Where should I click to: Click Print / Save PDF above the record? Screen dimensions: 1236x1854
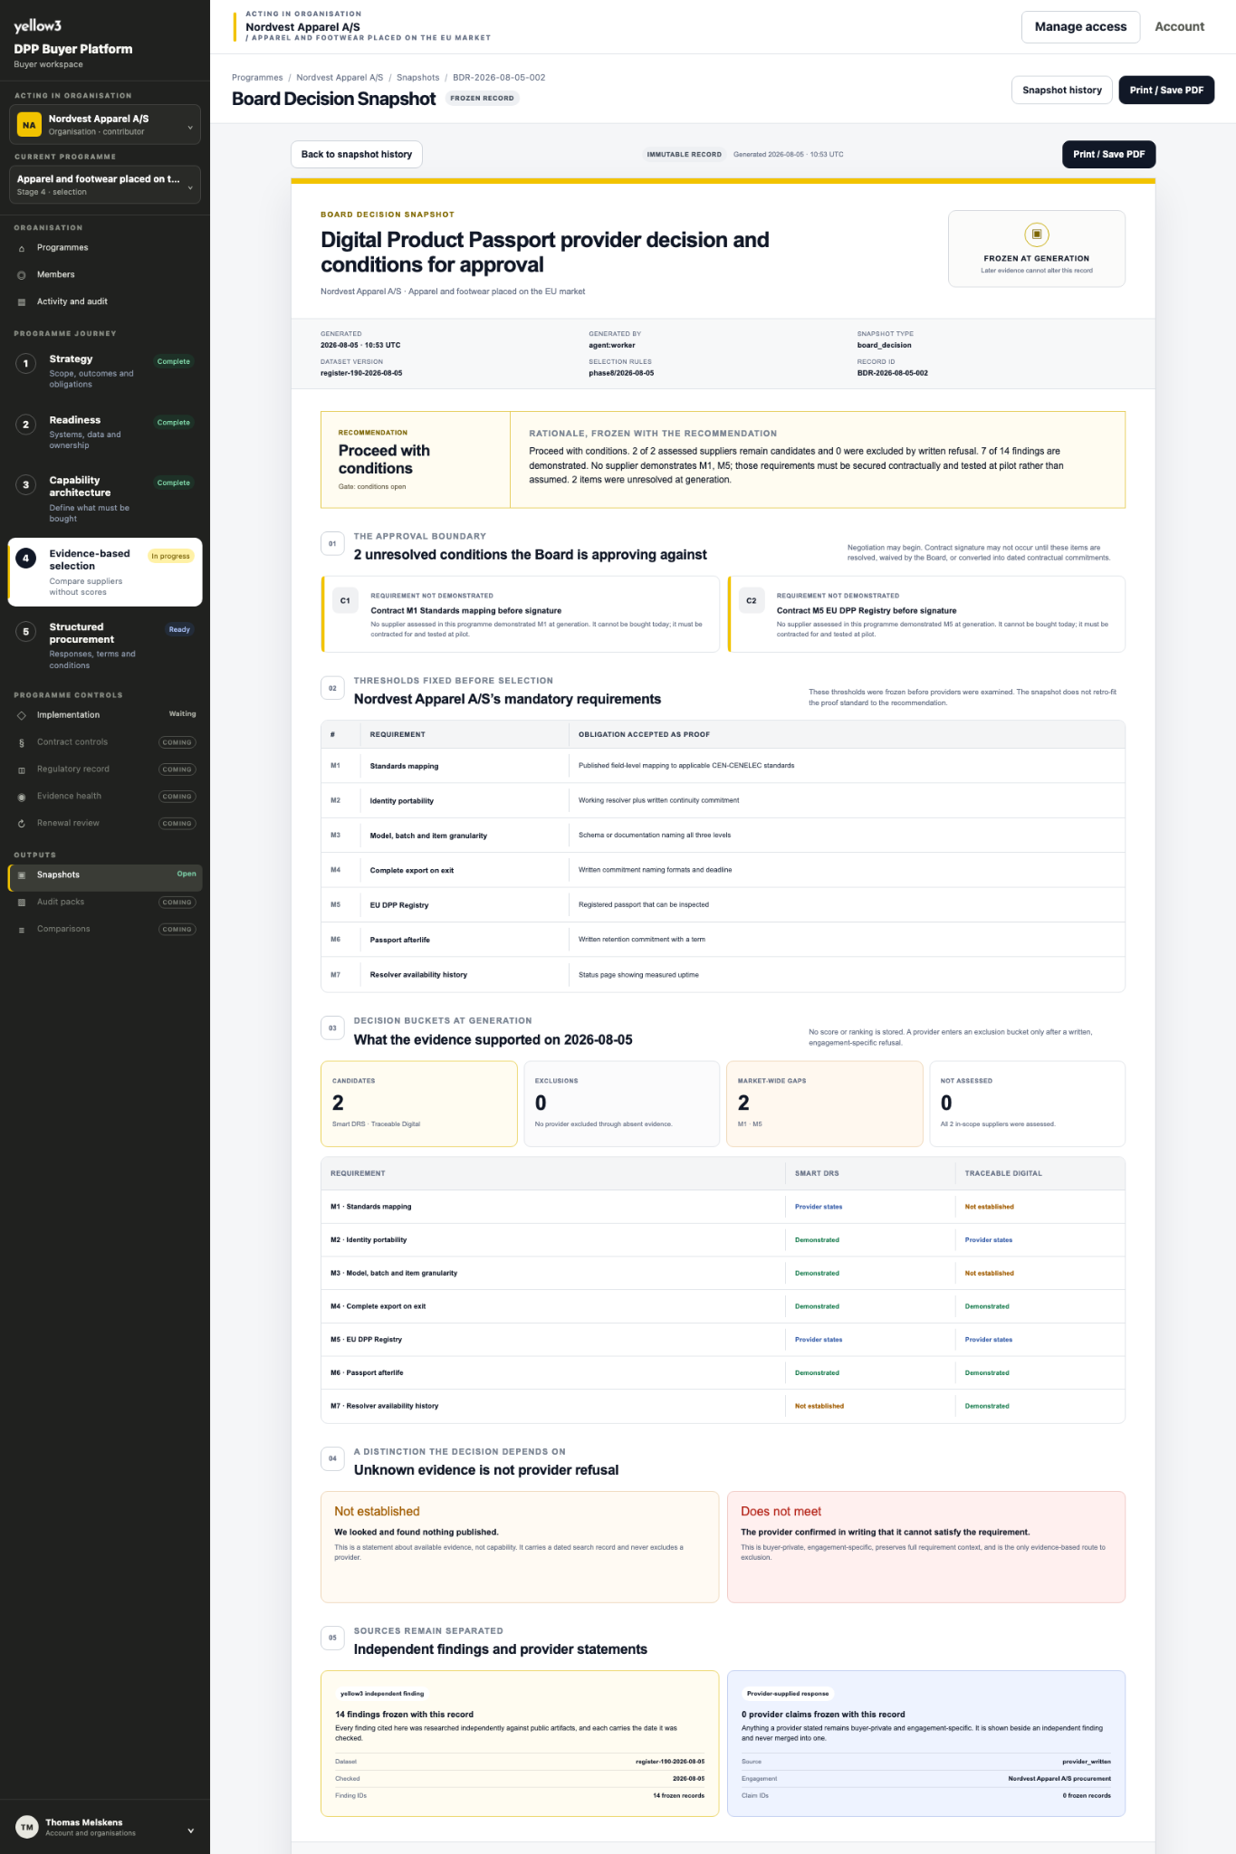[x=1108, y=155]
